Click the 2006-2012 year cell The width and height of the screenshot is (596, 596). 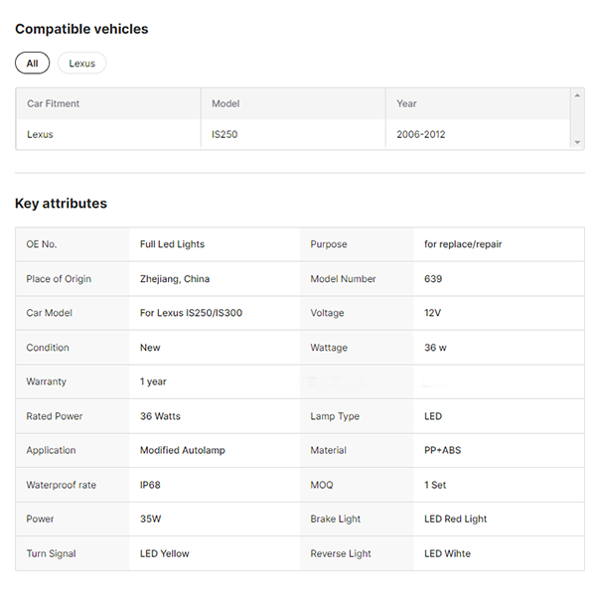[x=421, y=134]
